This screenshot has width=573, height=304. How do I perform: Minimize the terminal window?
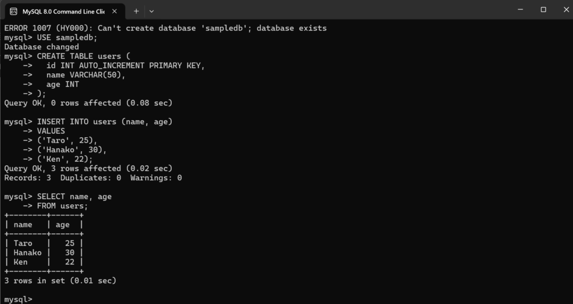[x=518, y=10]
